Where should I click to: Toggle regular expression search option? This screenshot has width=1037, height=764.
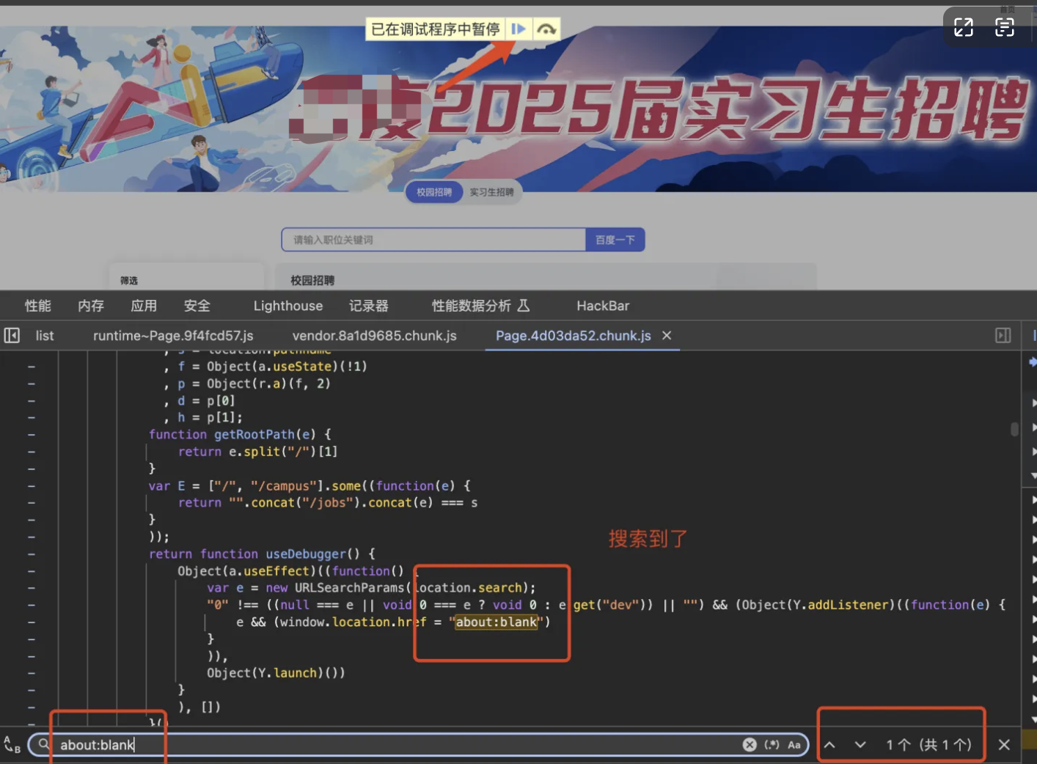(x=772, y=745)
